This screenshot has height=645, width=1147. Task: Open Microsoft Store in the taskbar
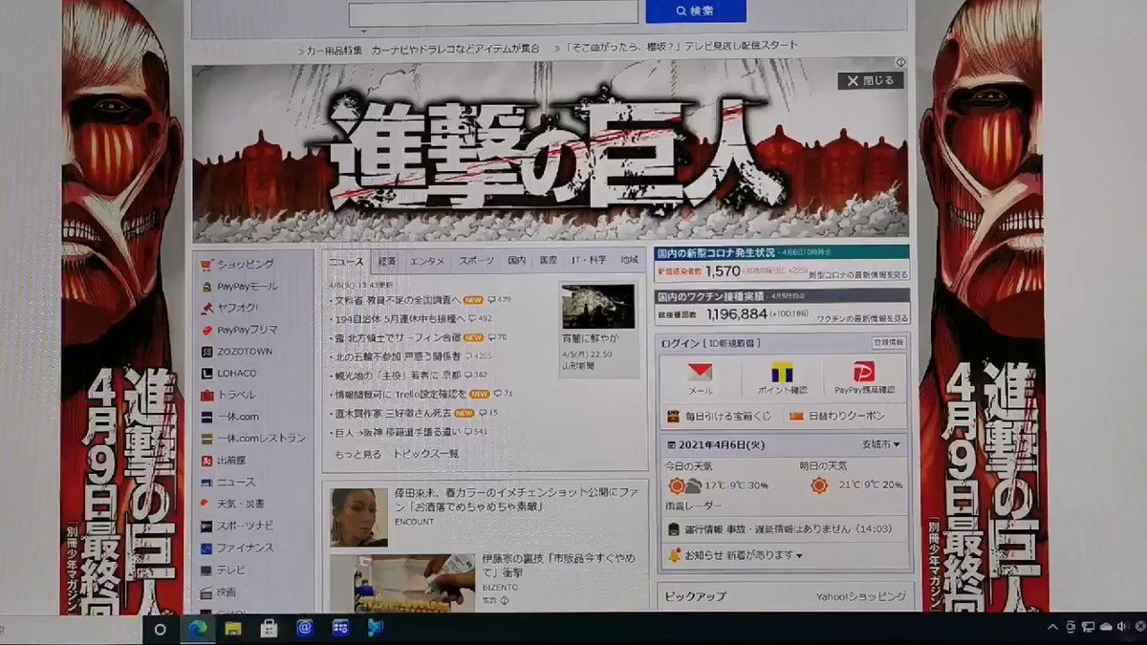pyautogui.click(x=269, y=628)
